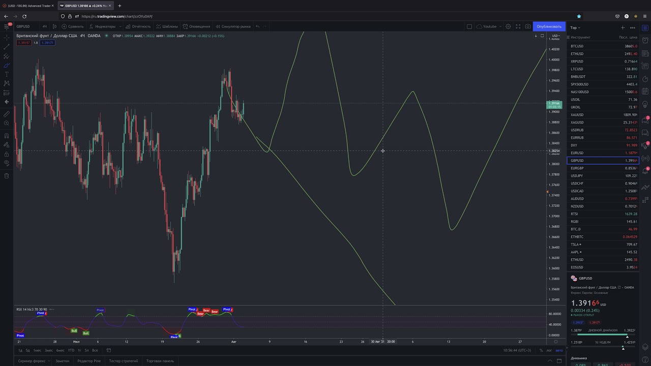This screenshot has height=366, width=651.
Task: Open Оповещения alerts button
Action: point(196,26)
